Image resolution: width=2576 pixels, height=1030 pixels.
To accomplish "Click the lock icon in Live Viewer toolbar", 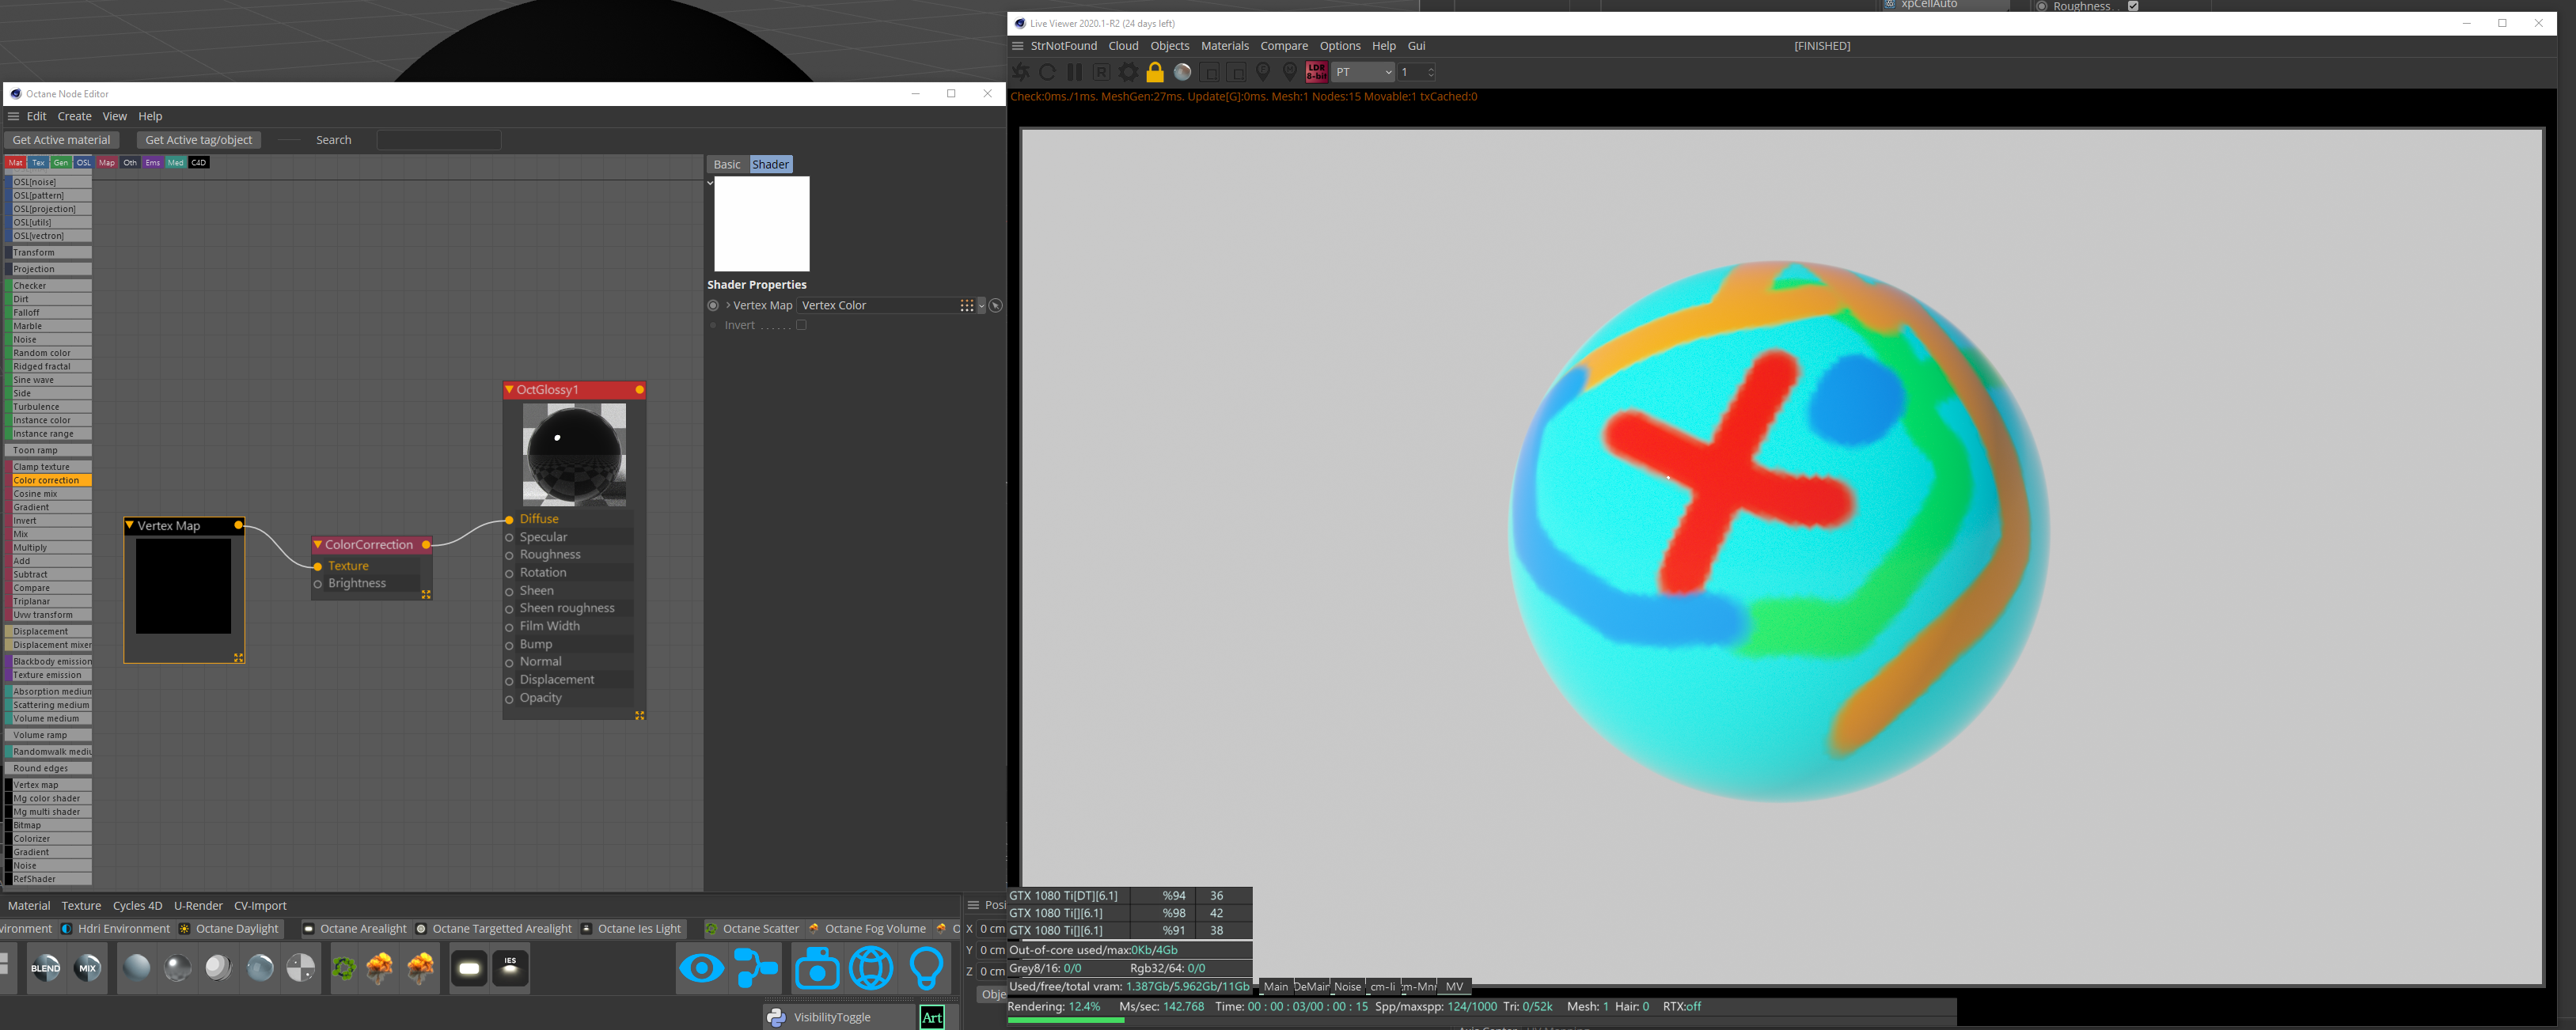I will click(x=1155, y=72).
